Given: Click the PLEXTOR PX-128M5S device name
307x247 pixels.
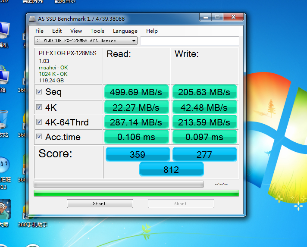Looking at the screenshot, I should (68, 53).
